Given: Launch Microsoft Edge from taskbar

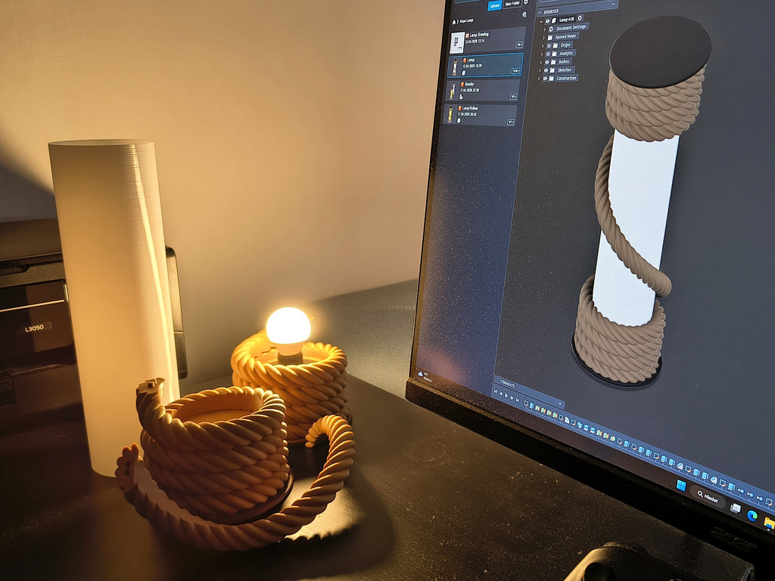Looking at the screenshot, I should 752,515.
